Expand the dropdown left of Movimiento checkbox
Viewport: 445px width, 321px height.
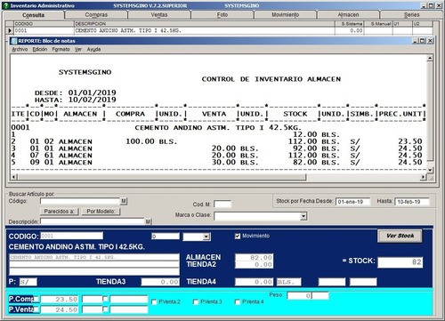pyautogui.click(x=206, y=237)
